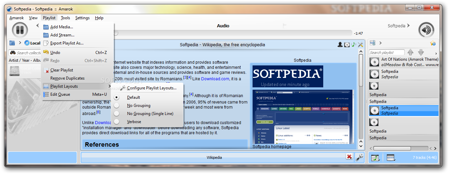Focus the Search playlist field
Viewport: 449px width, 174px height.
(386, 52)
